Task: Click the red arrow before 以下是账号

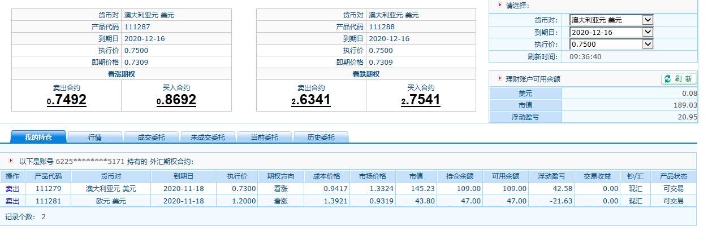Action: [x=11, y=161]
